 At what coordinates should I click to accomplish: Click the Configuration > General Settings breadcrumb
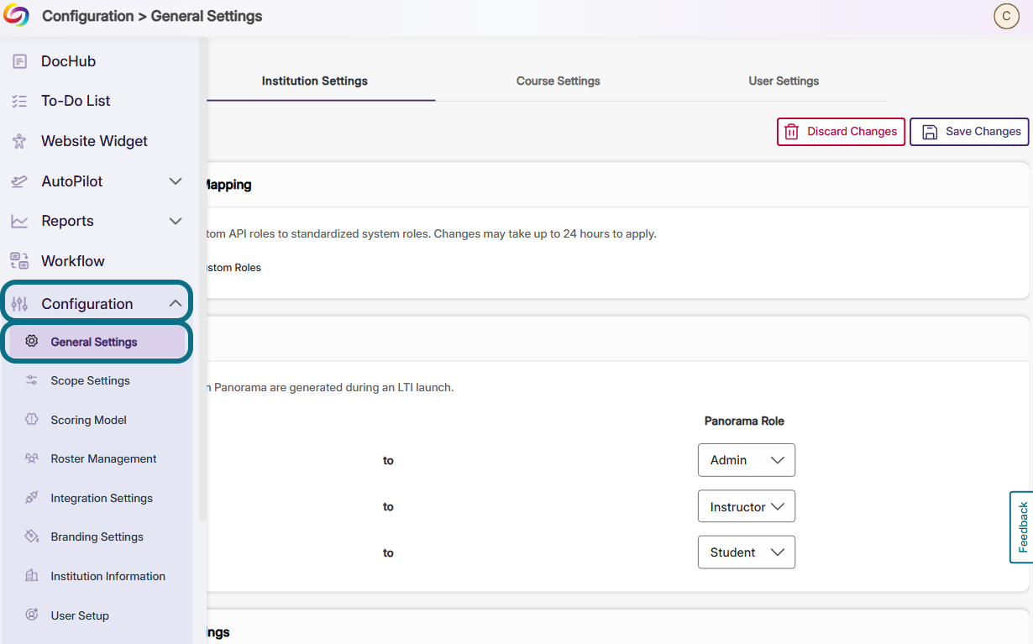[x=152, y=16]
